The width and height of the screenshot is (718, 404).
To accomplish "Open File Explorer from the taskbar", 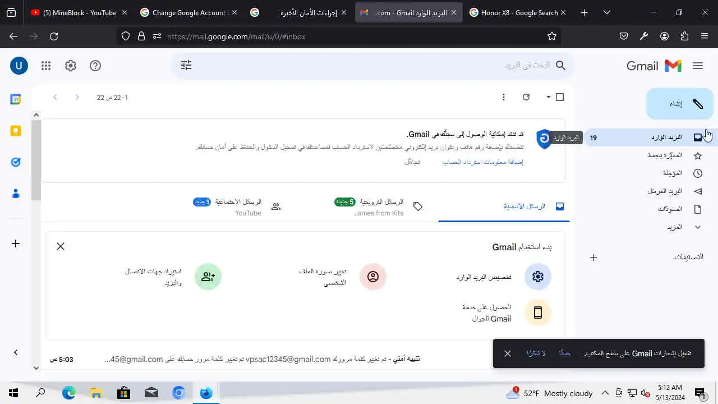I will click(96, 393).
